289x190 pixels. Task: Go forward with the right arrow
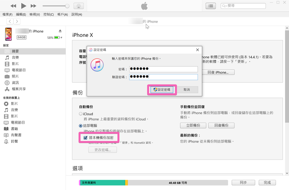[17, 21]
